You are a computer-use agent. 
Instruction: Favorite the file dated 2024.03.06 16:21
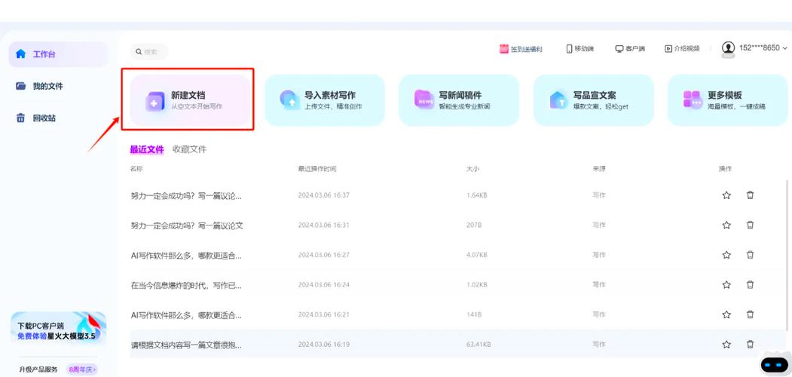point(726,315)
